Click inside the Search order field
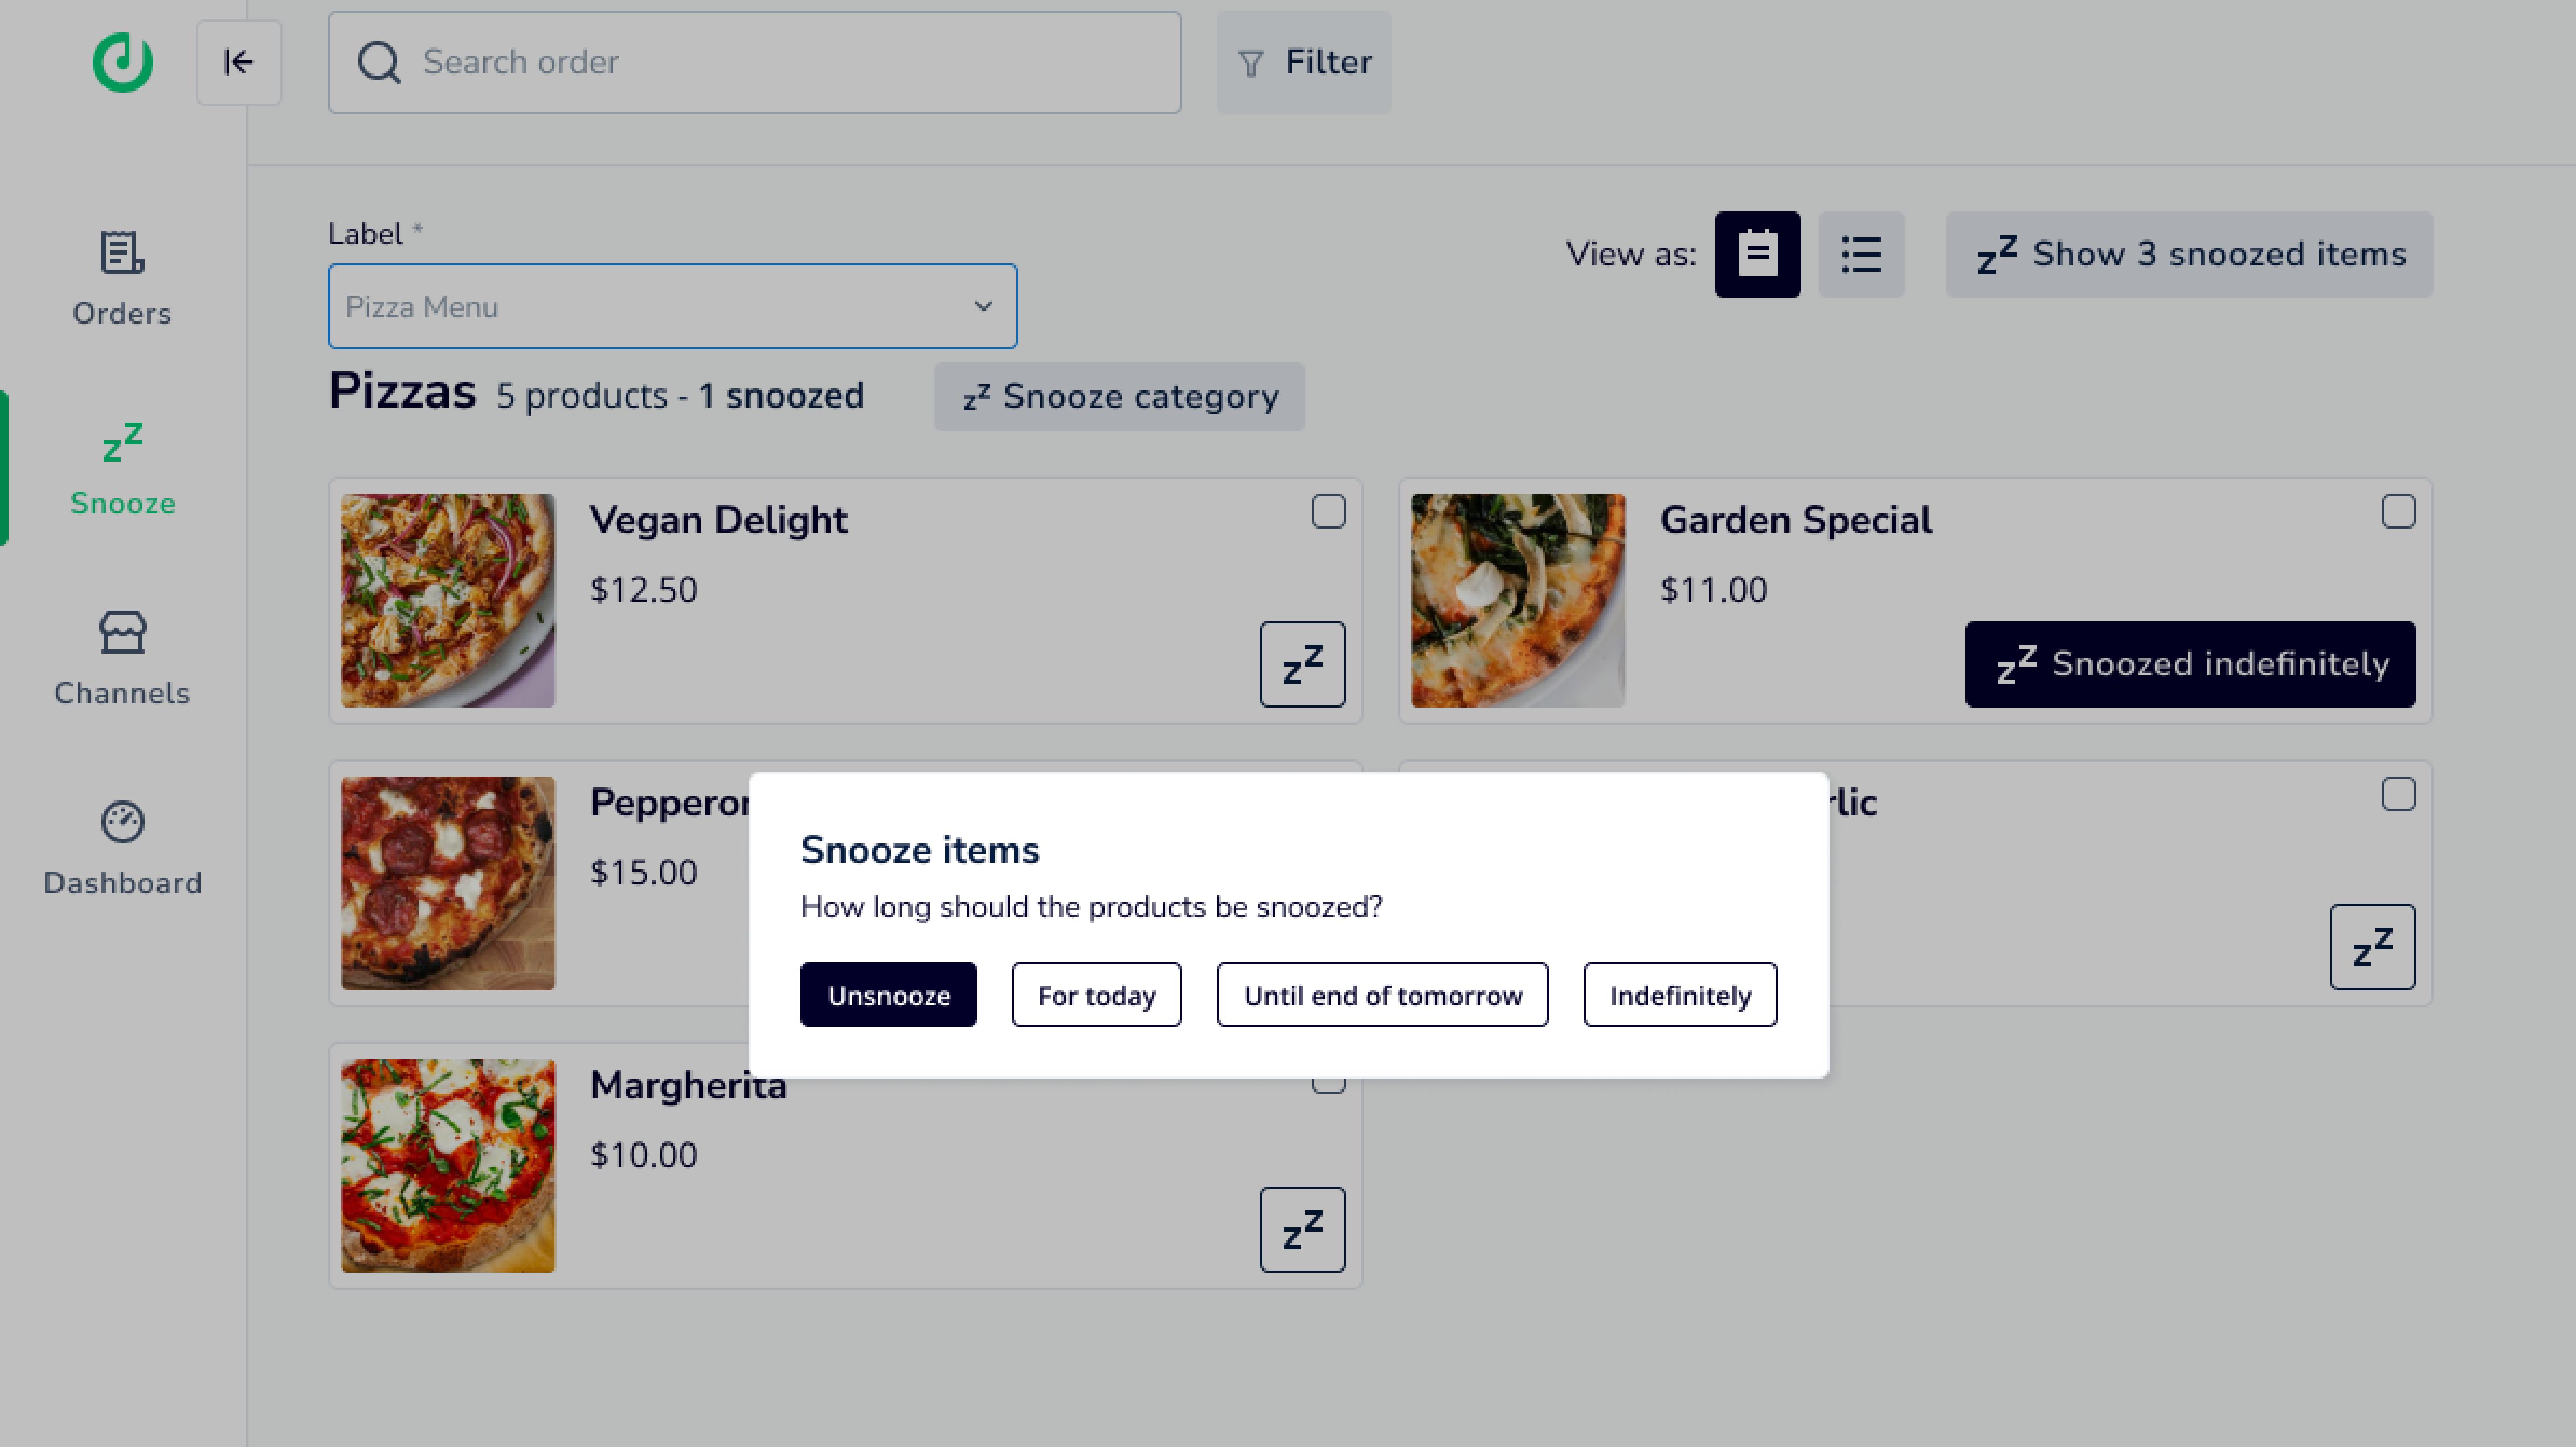 [754, 62]
